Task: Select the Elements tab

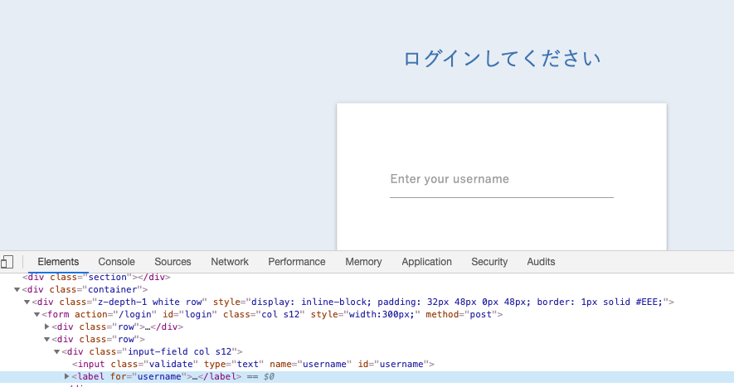Action: point(58,262)
